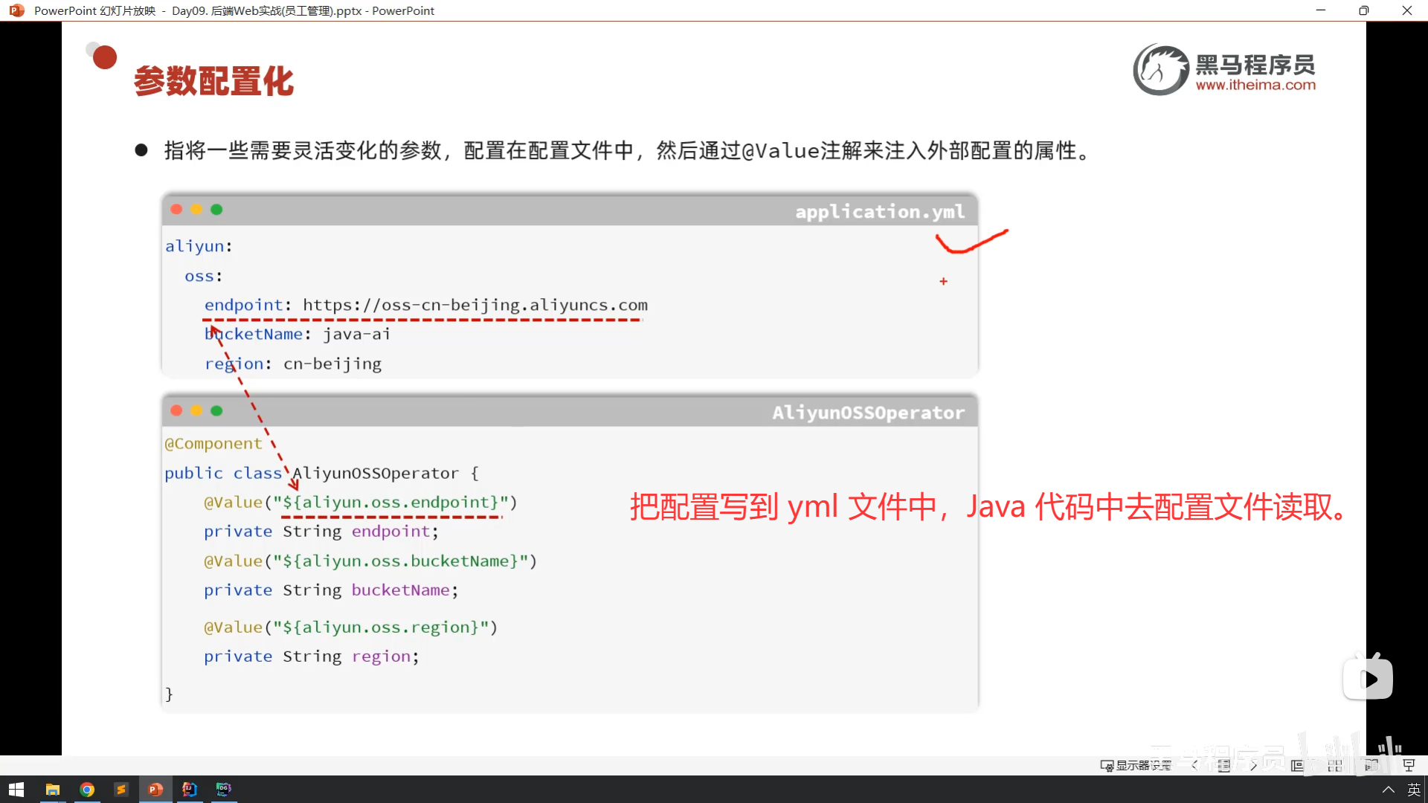Restore down the PowerPoint window
The height and width of the screenshot is (803, 1428).
[1363, 10]
